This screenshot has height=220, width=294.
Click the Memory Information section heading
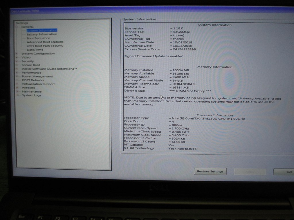[x=215, y=67]
